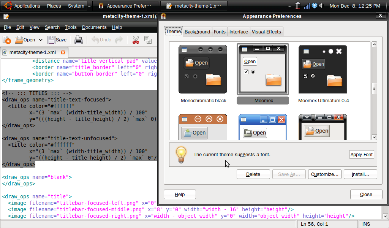Open gedit's Documents menu
The image size is (389, 228).
94,27
